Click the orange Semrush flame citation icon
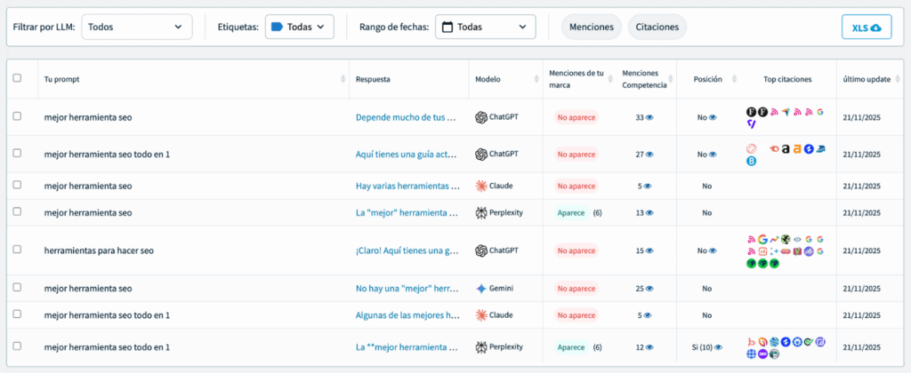 click(775, 149)
